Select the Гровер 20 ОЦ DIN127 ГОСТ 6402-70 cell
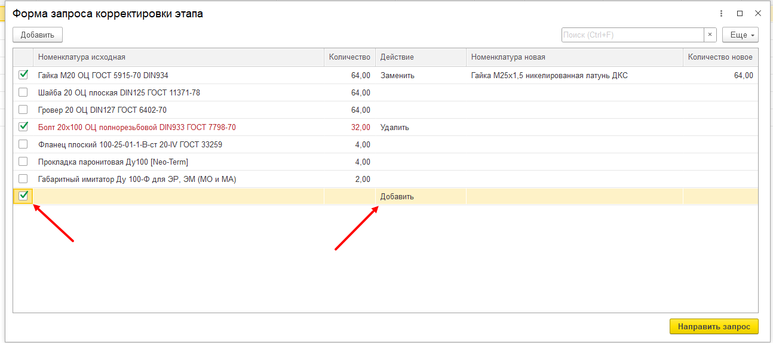This screenshot has height=343, width=773. (x=179, y=110)
